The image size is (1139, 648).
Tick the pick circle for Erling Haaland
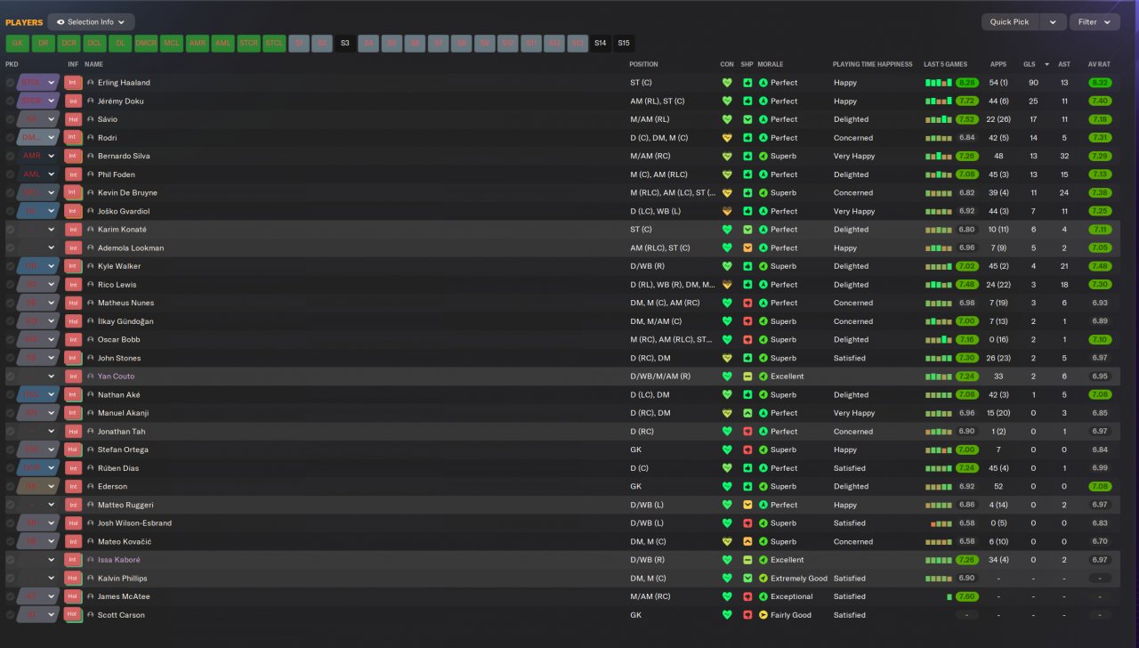pos(11,83)
